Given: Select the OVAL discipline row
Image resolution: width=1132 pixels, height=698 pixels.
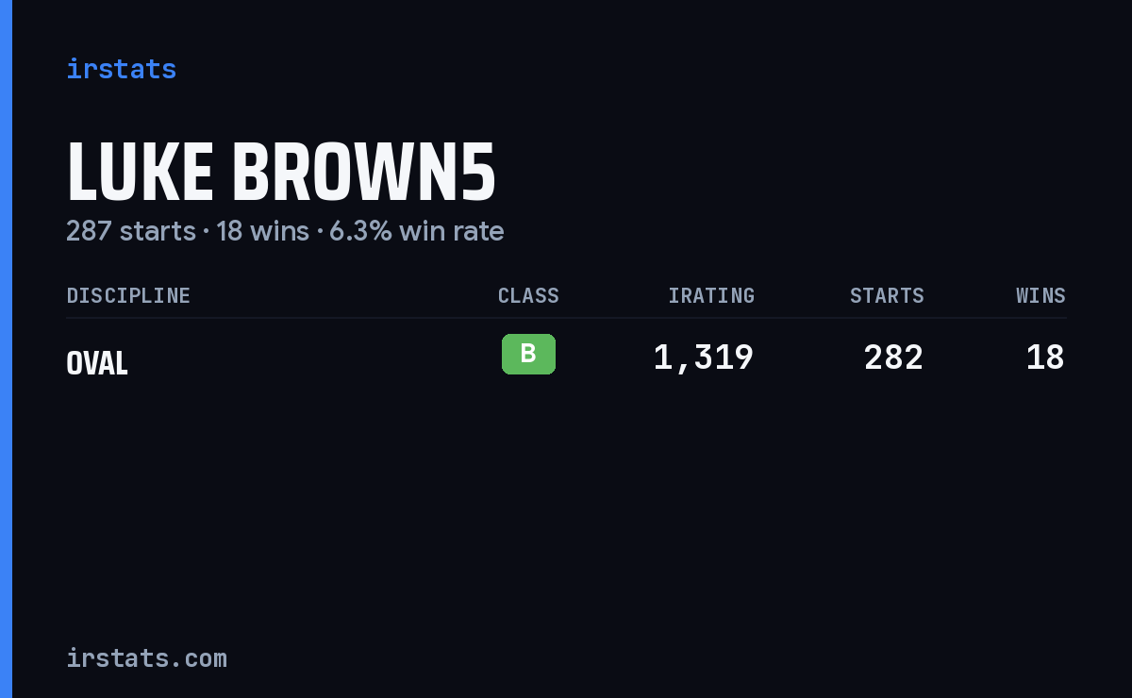Looking at the screenshot, I should click(566, 358).
